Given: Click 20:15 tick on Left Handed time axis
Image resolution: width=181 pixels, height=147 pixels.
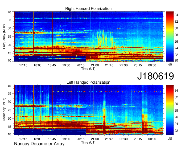Looking at the screenshot, I should 81,139.
